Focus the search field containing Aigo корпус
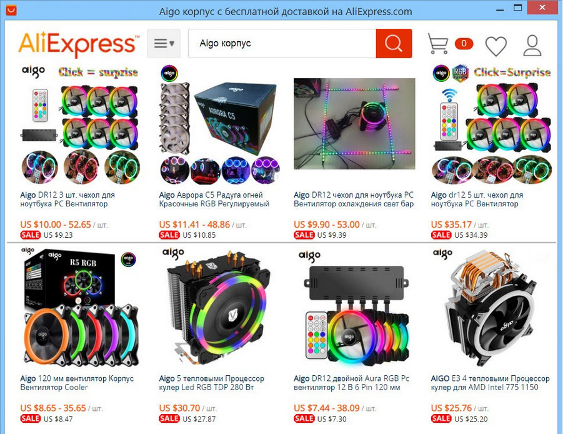The width and height of the screenshot is (563, 434). pyautogui.click(x=282, y=44)
